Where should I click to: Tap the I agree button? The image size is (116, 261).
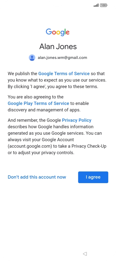coord(93,177)
